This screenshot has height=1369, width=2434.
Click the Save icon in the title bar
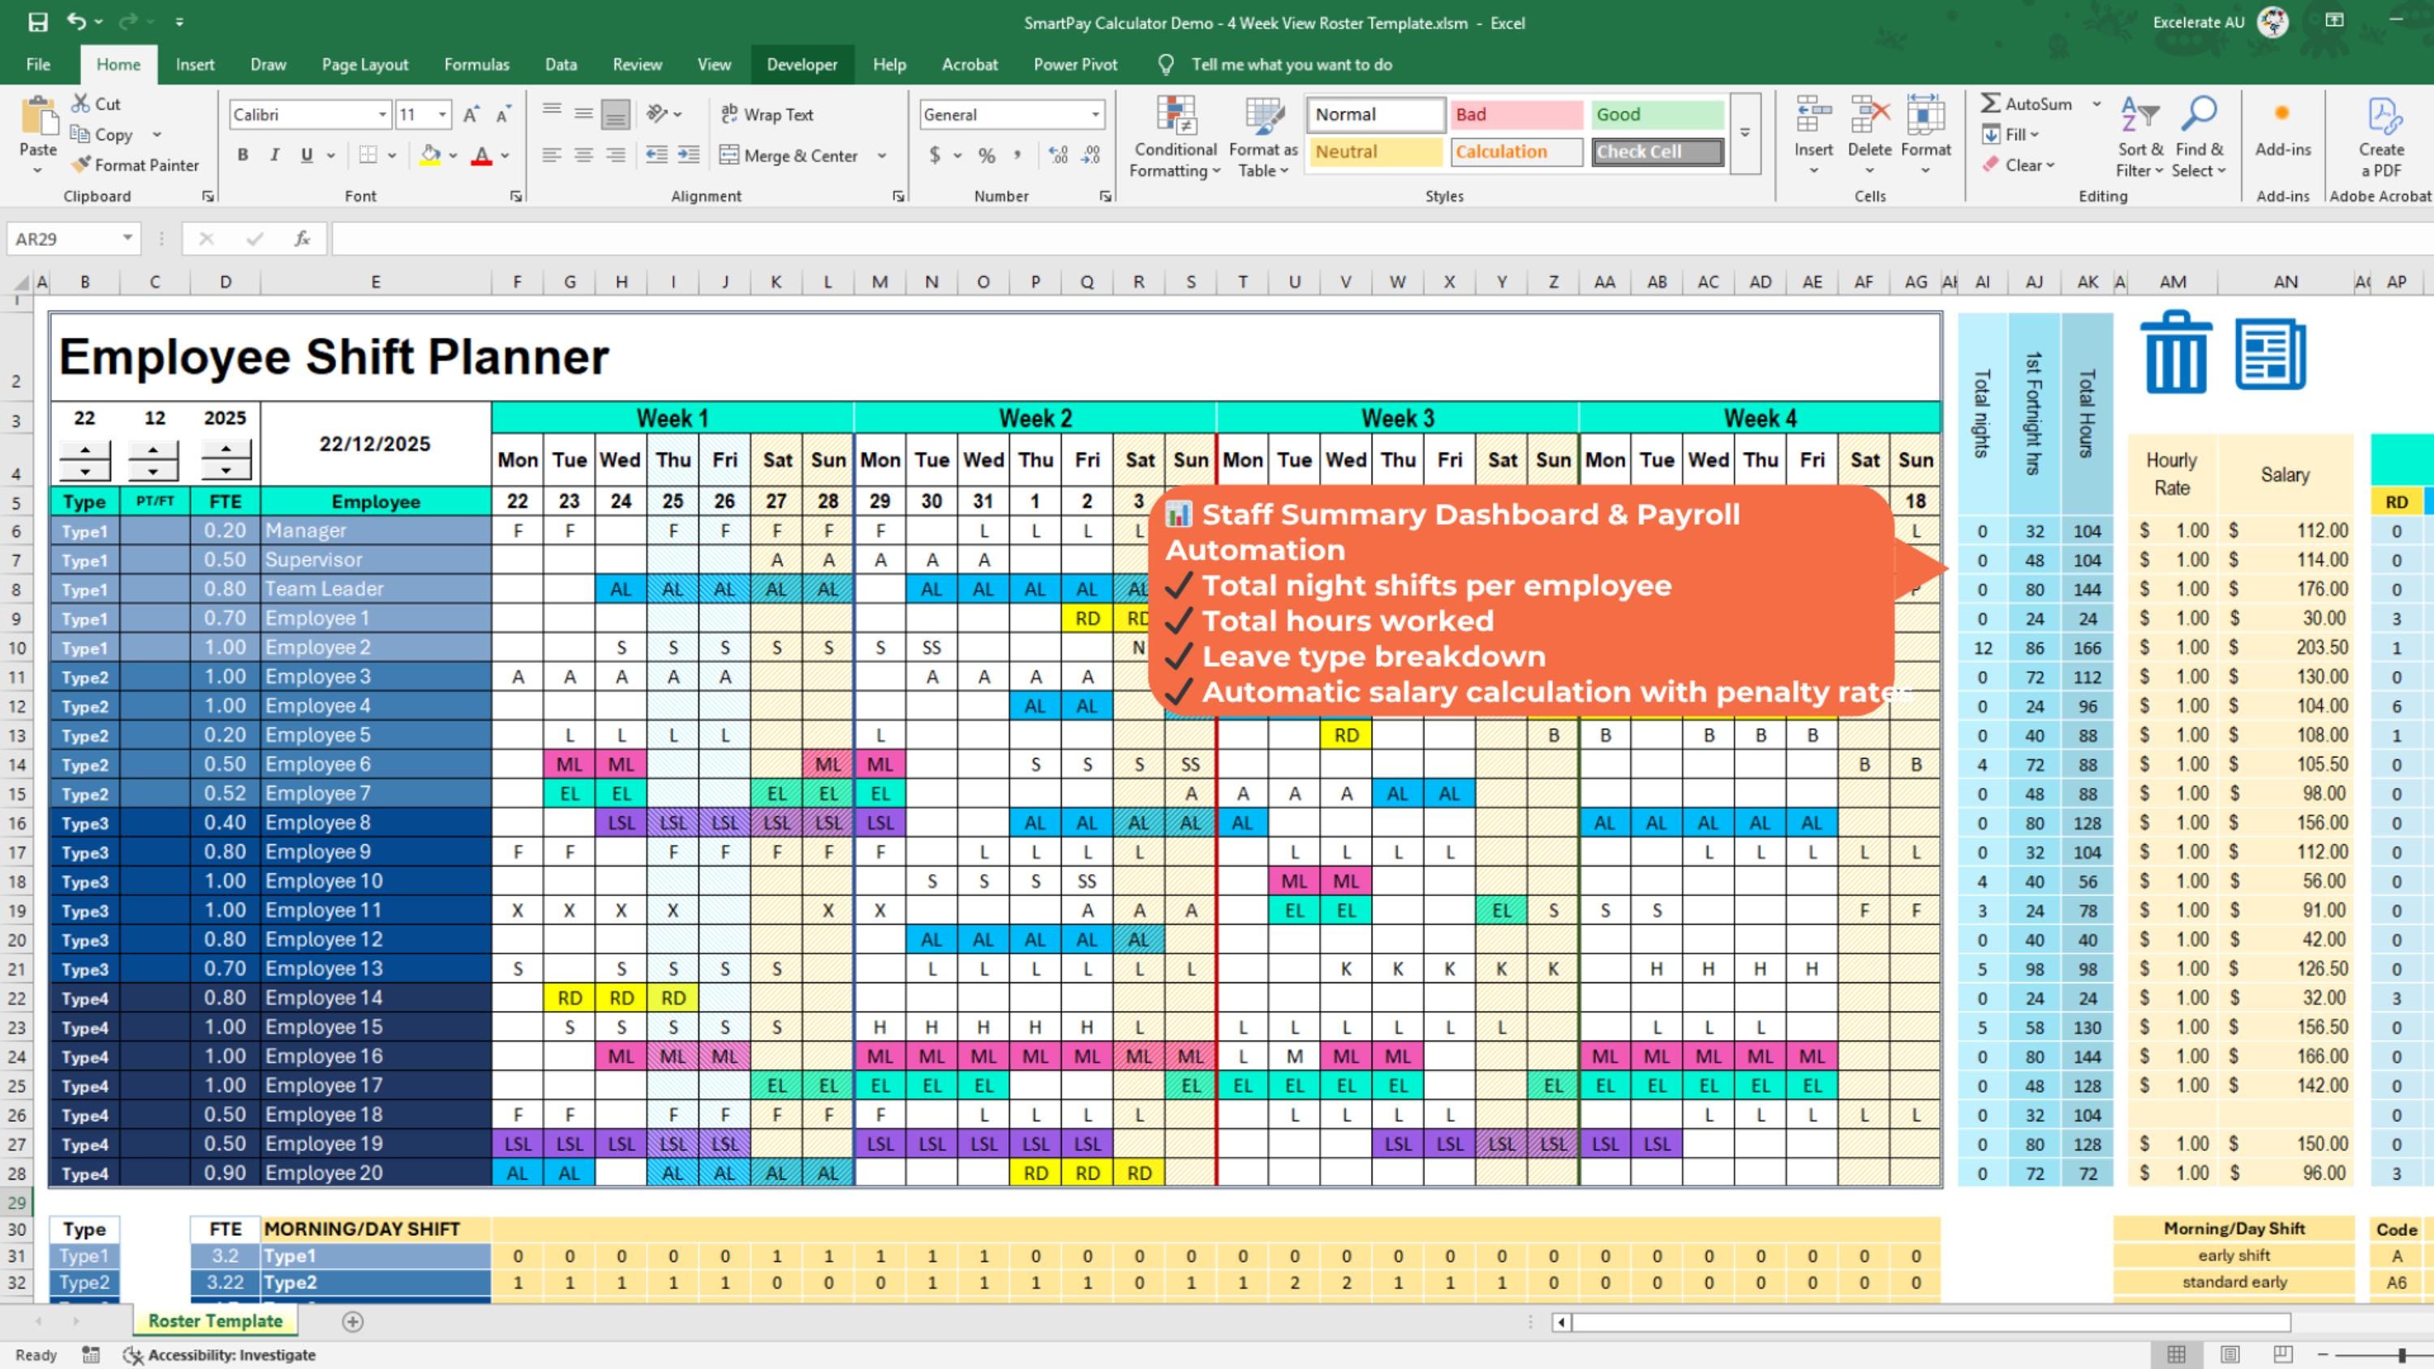click(38, 22)
